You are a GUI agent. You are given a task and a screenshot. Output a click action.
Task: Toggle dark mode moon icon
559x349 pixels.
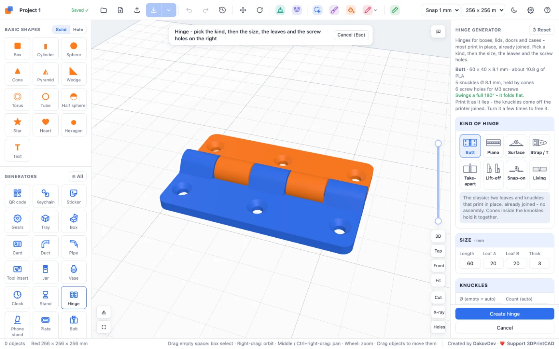pyautogui.click(x=514, y=10)
